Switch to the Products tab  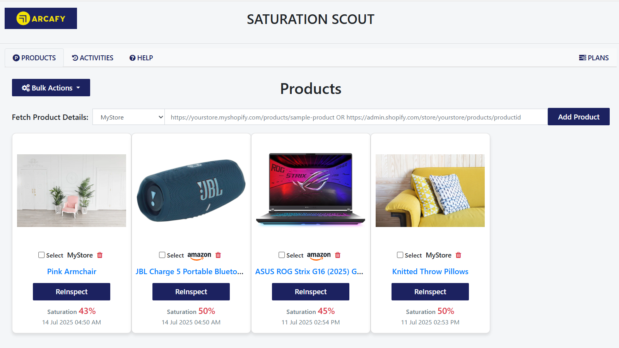[x=34, y=58]
